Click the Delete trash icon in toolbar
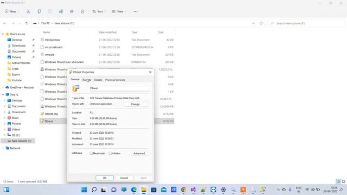The width and height of the screenshot is (347, 195). tap(82, 11)
